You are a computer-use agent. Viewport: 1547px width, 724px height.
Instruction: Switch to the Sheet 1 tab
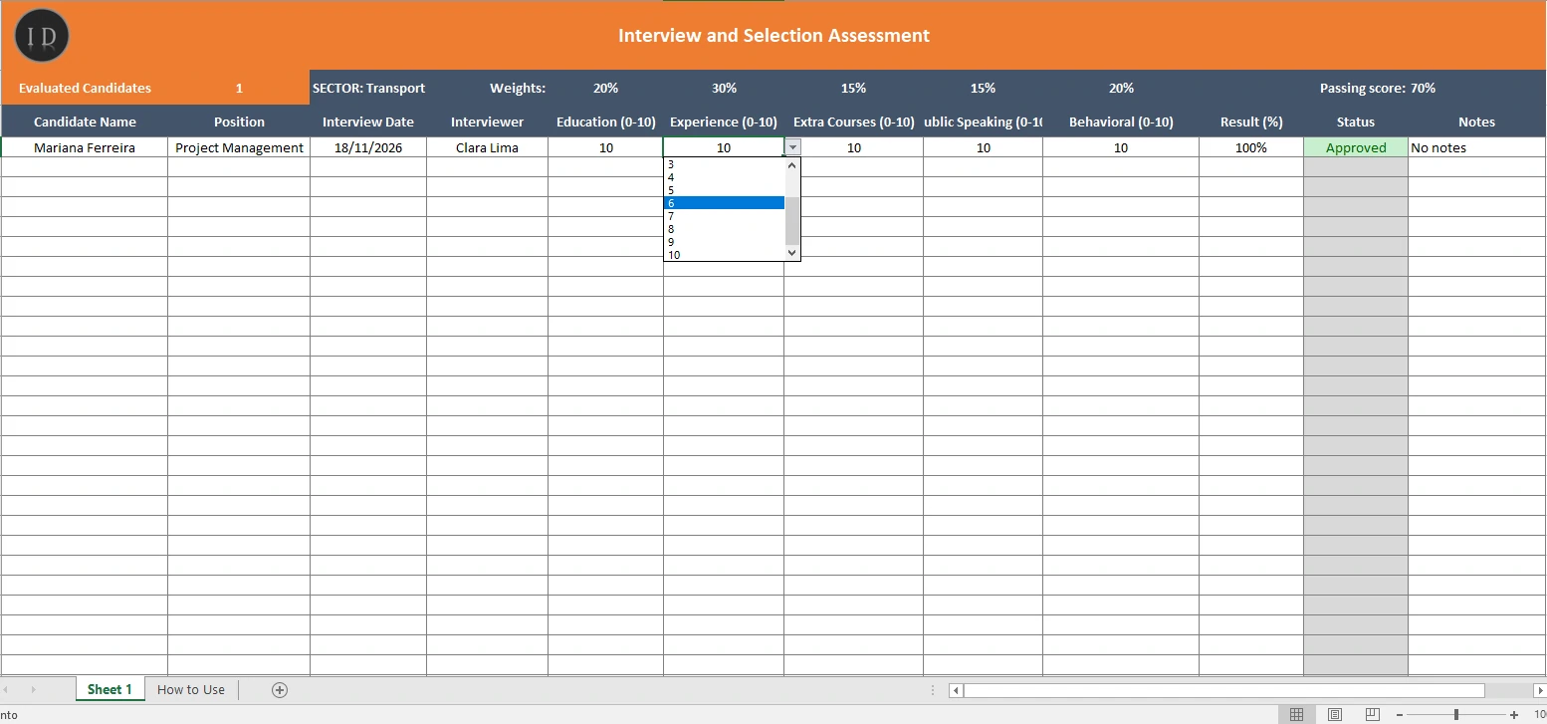point(110,689)
